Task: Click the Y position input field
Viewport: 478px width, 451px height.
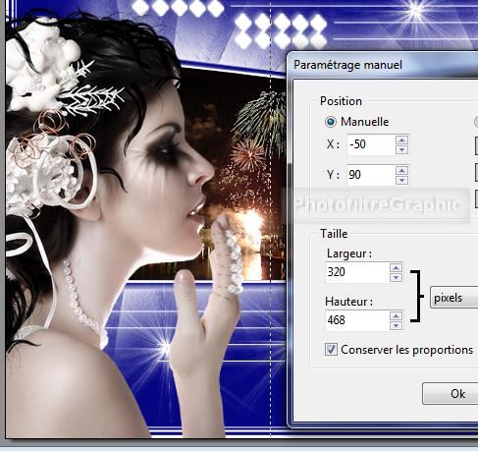Action: click(x=371, y=175)
